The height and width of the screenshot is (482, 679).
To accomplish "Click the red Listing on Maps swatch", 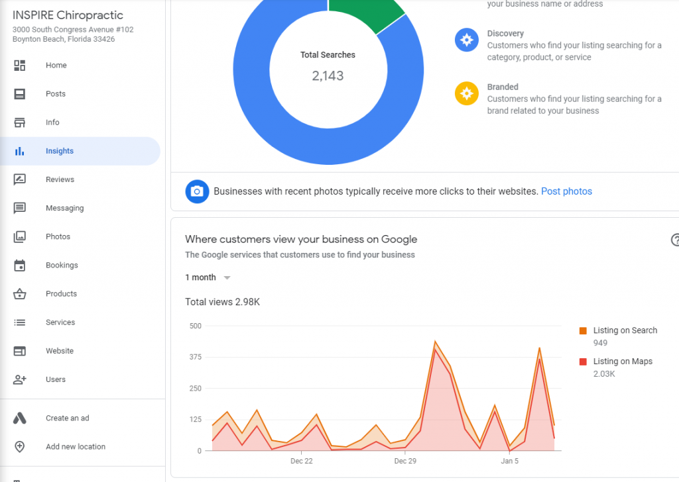I will point(583,361).
